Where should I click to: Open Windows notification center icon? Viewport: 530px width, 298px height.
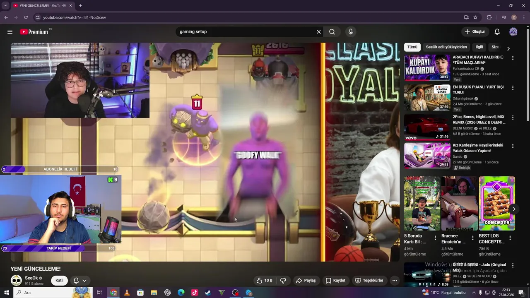(521, 293)
